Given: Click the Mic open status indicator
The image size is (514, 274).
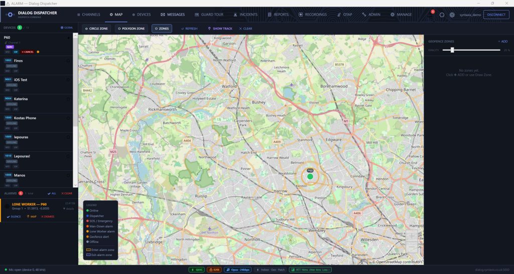Looking at the screenshot, I should [x=25, y=270].
